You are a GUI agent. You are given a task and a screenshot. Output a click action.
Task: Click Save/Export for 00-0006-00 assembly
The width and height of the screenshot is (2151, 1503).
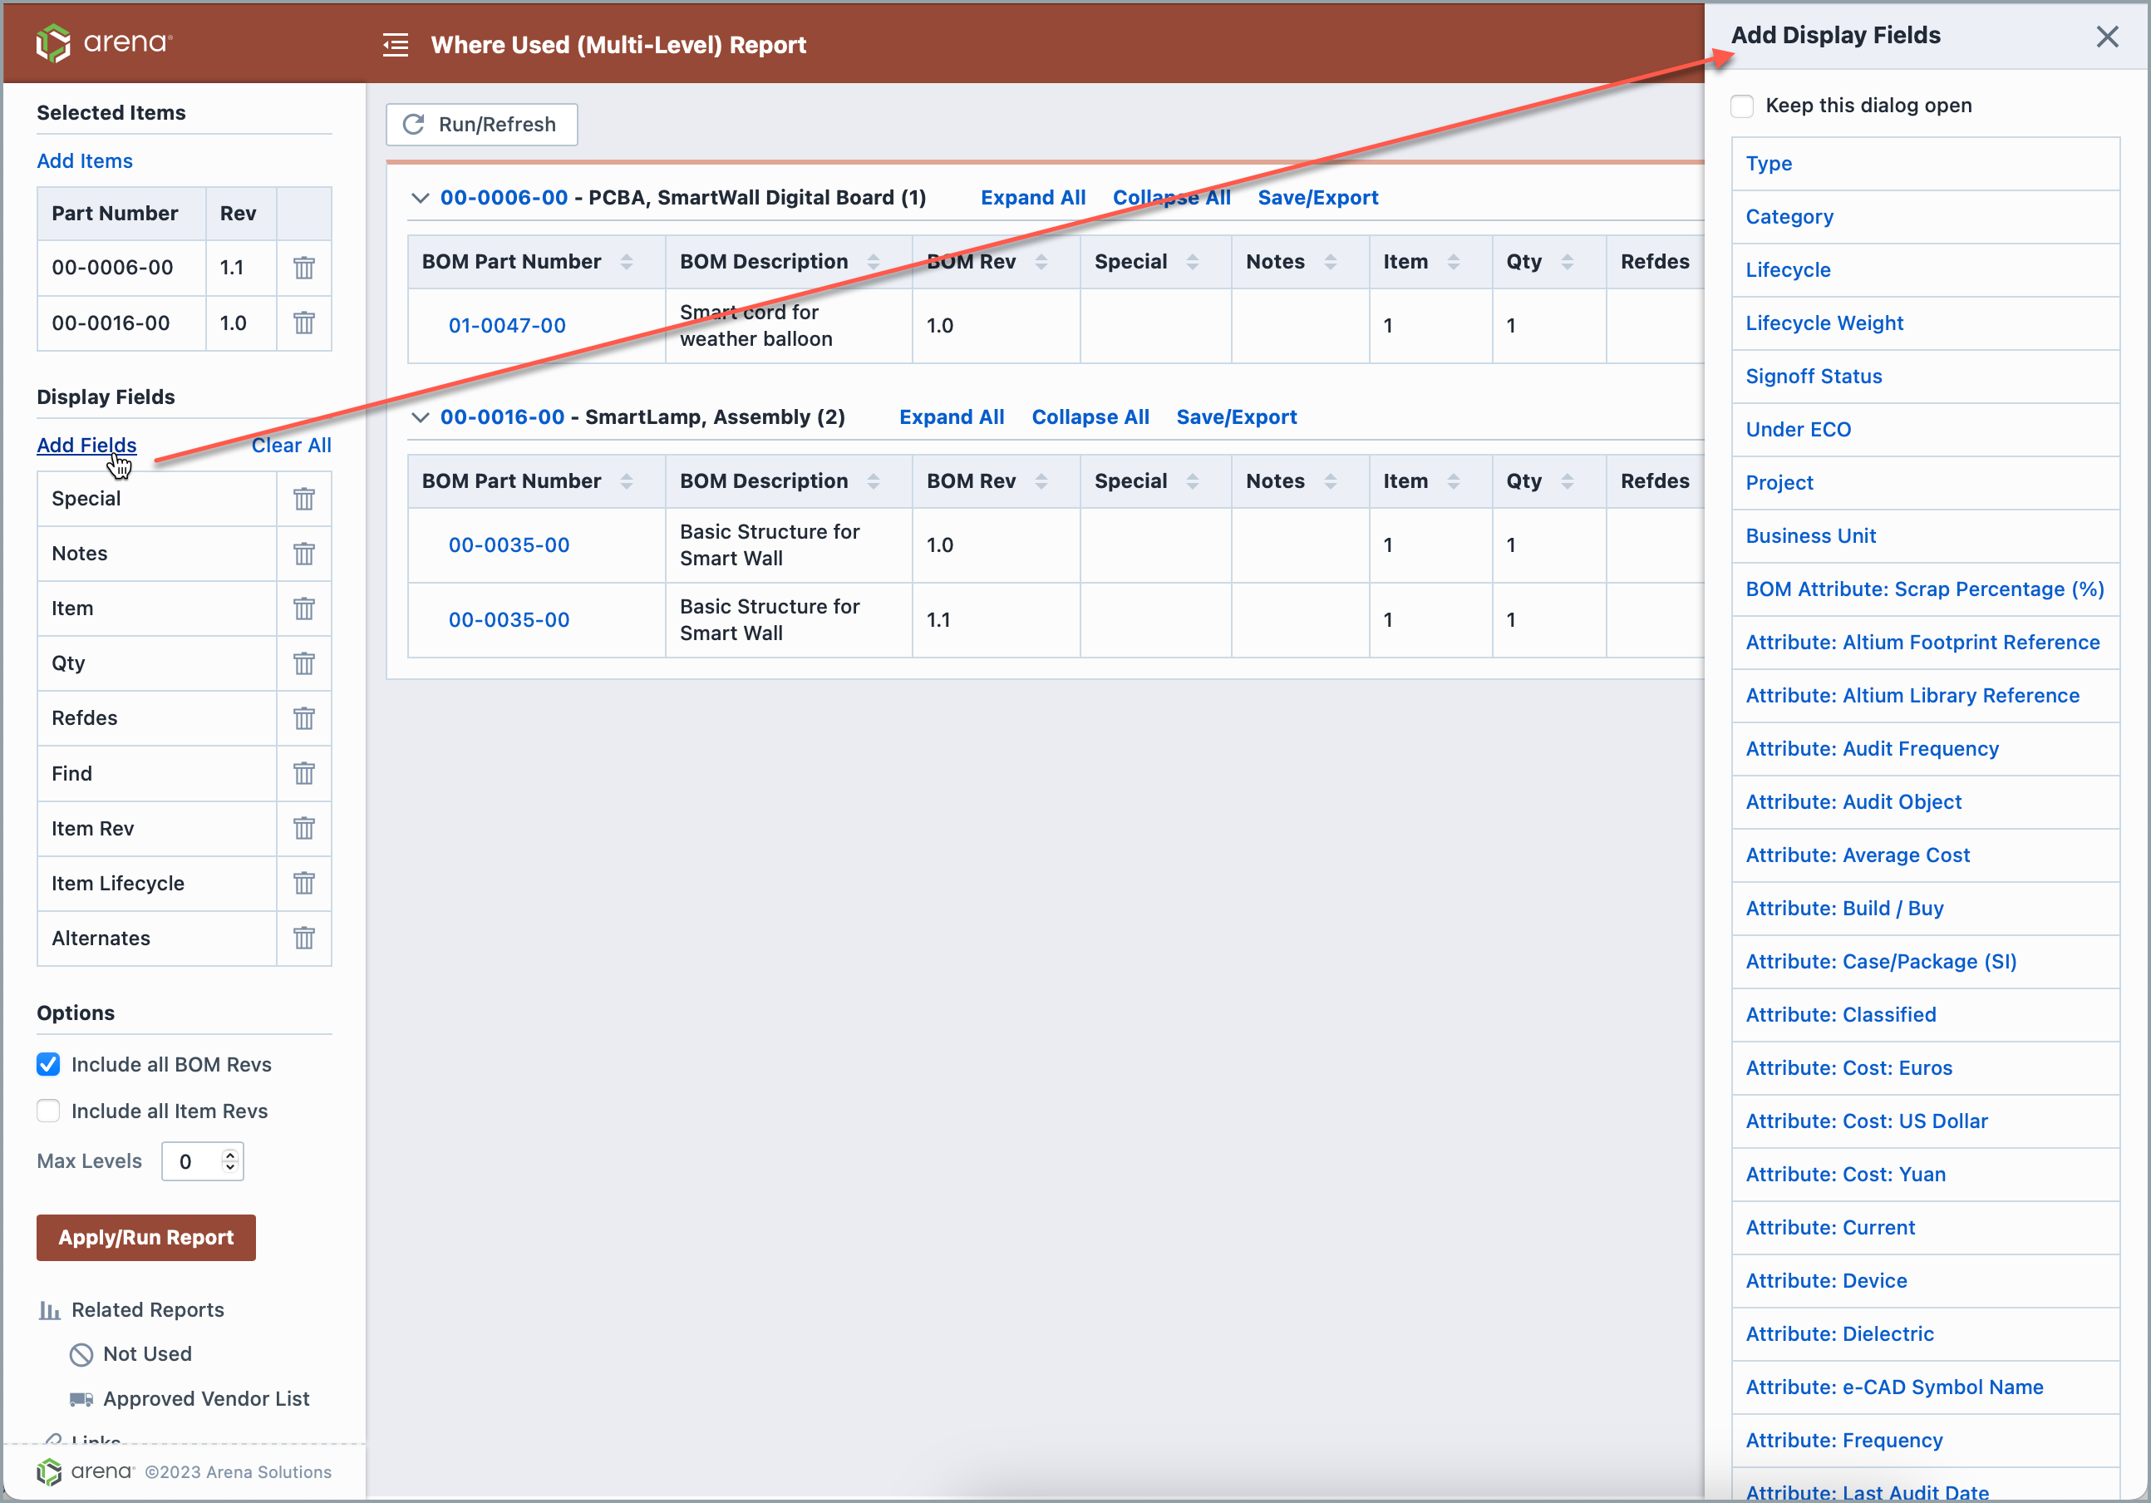click(x=1319, y=196)
